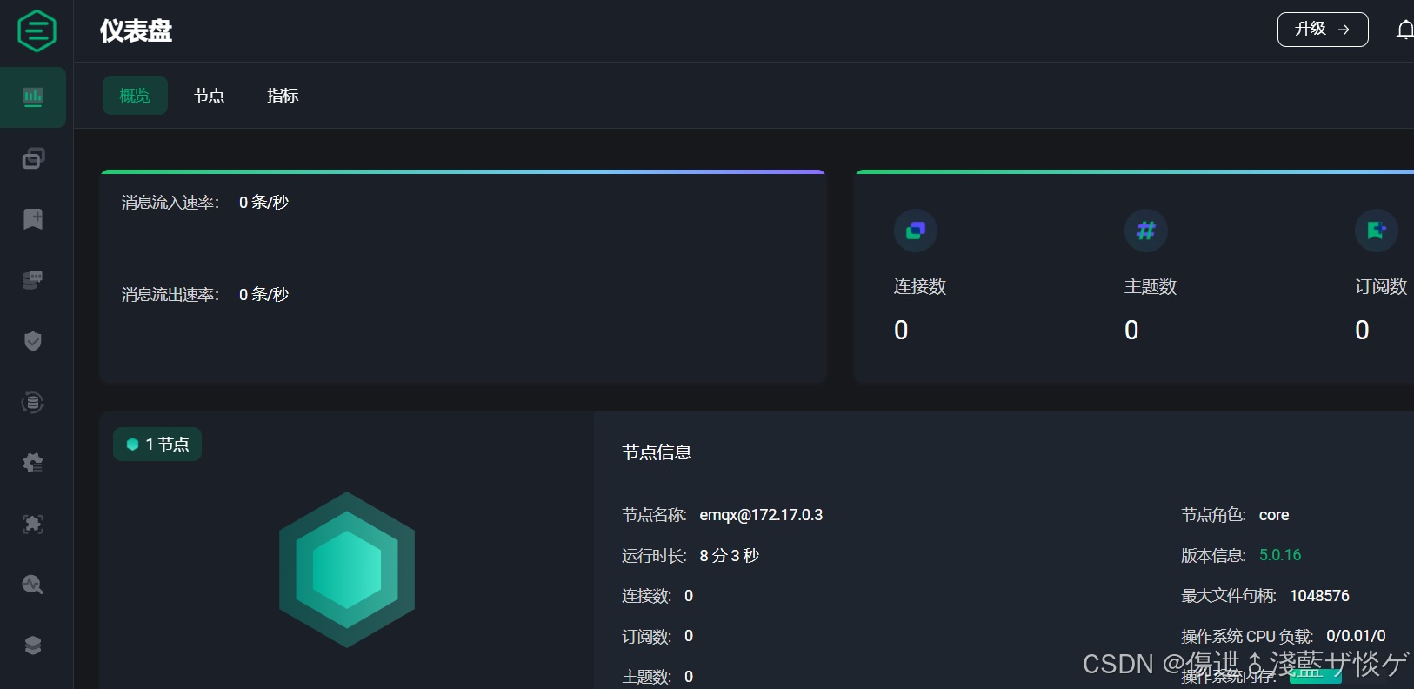Switch to the 指标 tab
The width and height of the screenshot is (1414, 689).
(x=283, y=96)
